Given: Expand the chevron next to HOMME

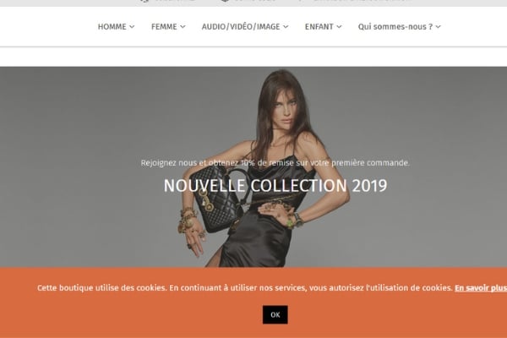Looking at the screenshot, I should pyautogui.click(x=132, y=27).
